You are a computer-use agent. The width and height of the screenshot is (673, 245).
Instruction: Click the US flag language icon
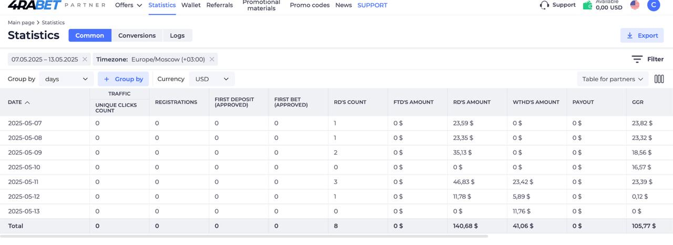pyautogui.click(x=635, y=5)
